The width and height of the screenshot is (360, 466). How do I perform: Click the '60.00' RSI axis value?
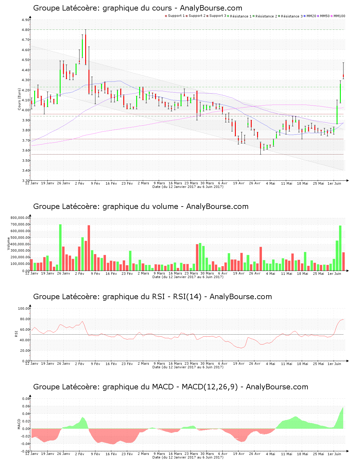point(25,330)
